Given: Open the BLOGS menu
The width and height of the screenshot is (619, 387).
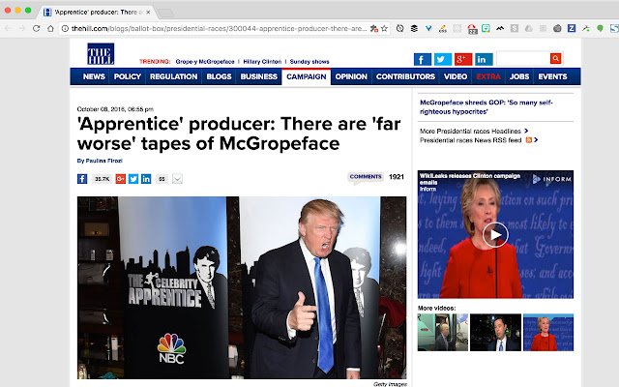Looking at the screenshot, I should (220, 76).
